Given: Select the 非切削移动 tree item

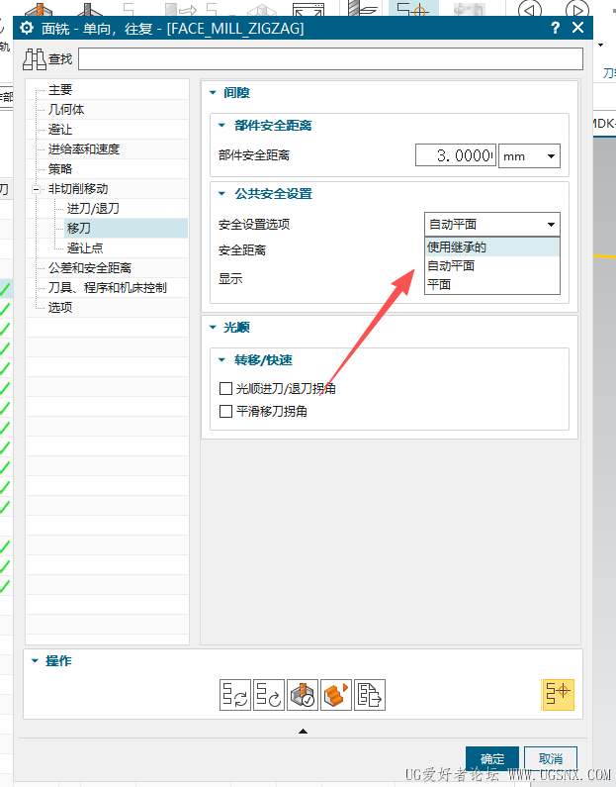Looking at the screenshot, I should [x=78, y=189].
